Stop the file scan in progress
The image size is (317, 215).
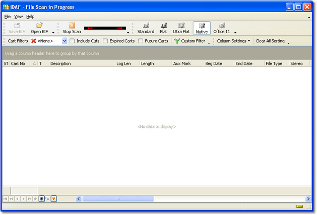click(x=72, y=28)
